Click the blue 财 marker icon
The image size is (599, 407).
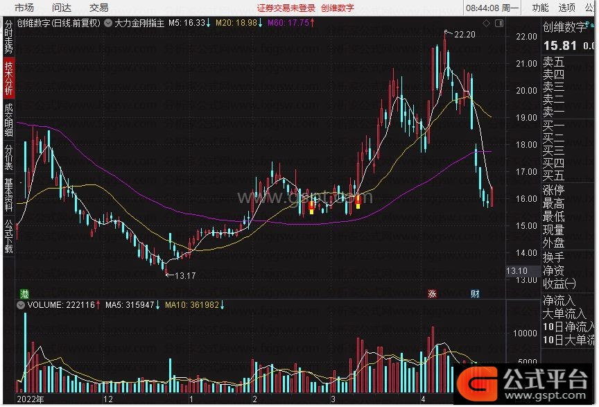pyautogui.click(x=475, y=294)
